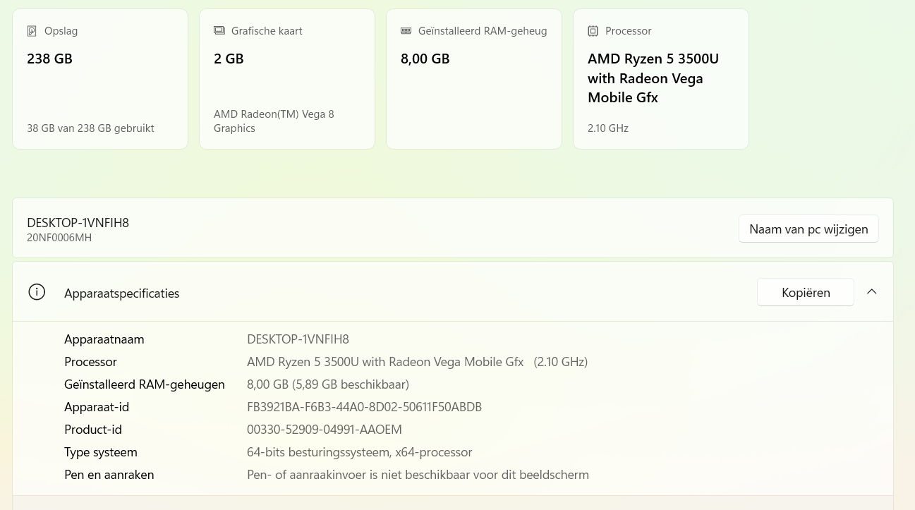Click the DESKTOP-1VNFIH8 pc name heading
915x510 pixels.
pos(78,223)
